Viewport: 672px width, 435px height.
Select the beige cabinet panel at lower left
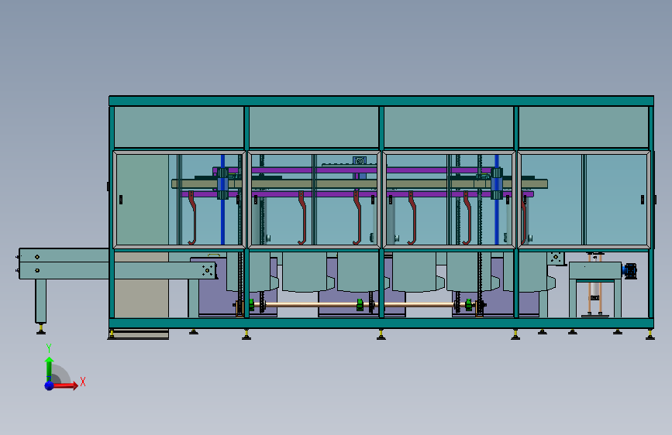tap(141, 285)
